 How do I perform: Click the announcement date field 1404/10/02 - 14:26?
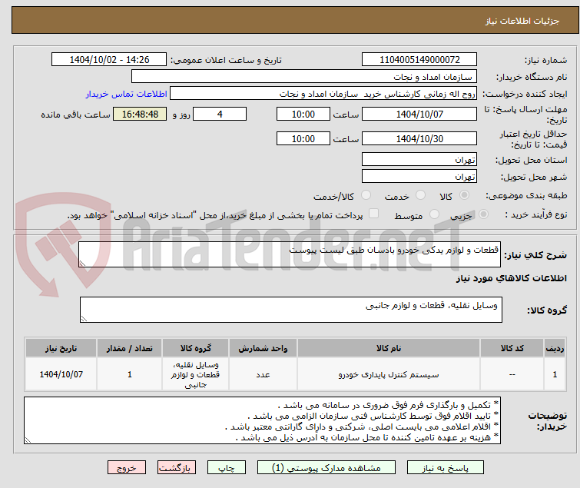tap(109, 60)
